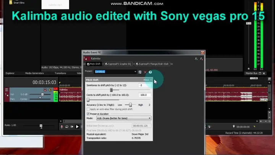This screenshot has width=275, height=155.
Task: Toggle ExpressFX Flange/Wah-Wah checkbox
Action: [137, 64]
